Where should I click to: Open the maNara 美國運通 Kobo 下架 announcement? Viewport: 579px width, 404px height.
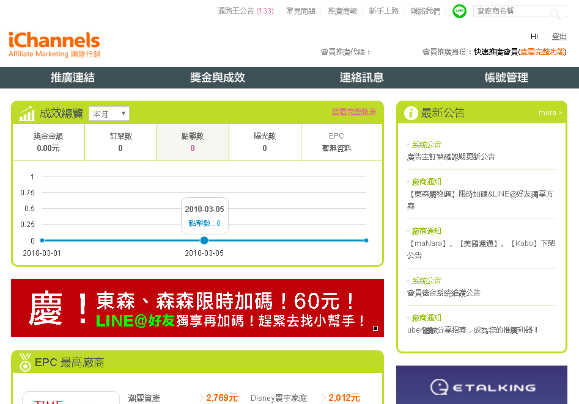click(x=481, y=249)
